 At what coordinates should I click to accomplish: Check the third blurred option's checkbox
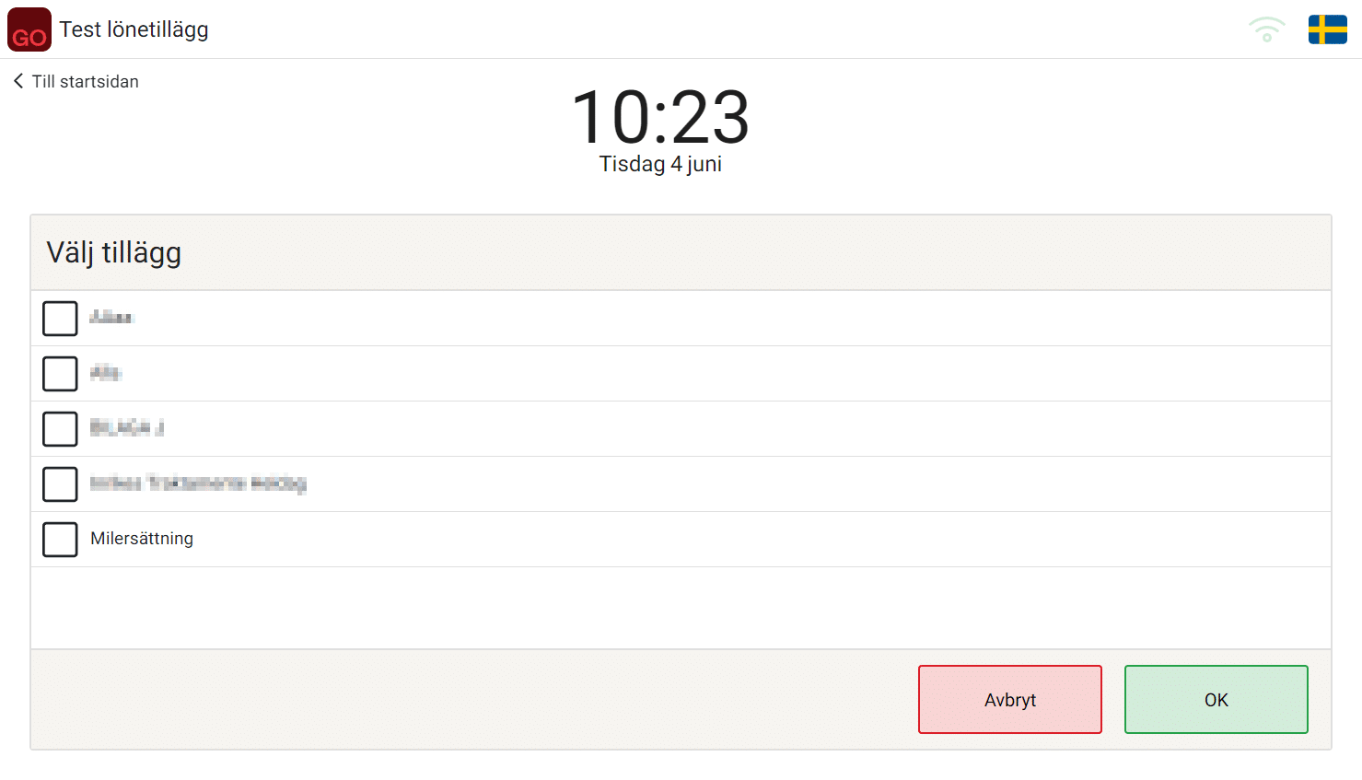[60, 429]
